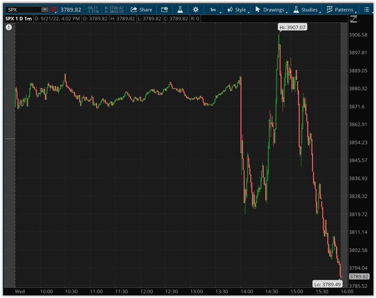Open the Studies dropdown
The height and width of the screenshot is (298, 376).
(305, 10)
